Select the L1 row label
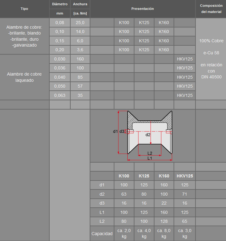The height and width of the screenshot is (241, 226). pos(102,212)
